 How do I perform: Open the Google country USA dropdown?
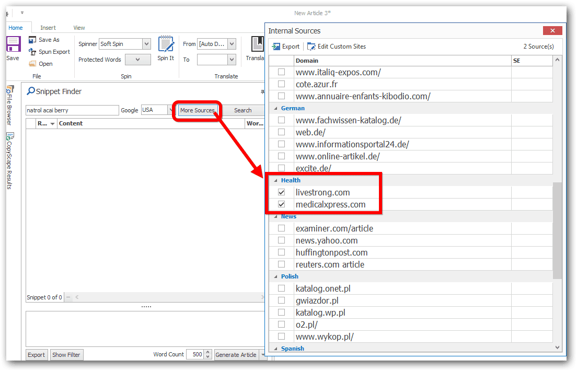pos(171,110)
